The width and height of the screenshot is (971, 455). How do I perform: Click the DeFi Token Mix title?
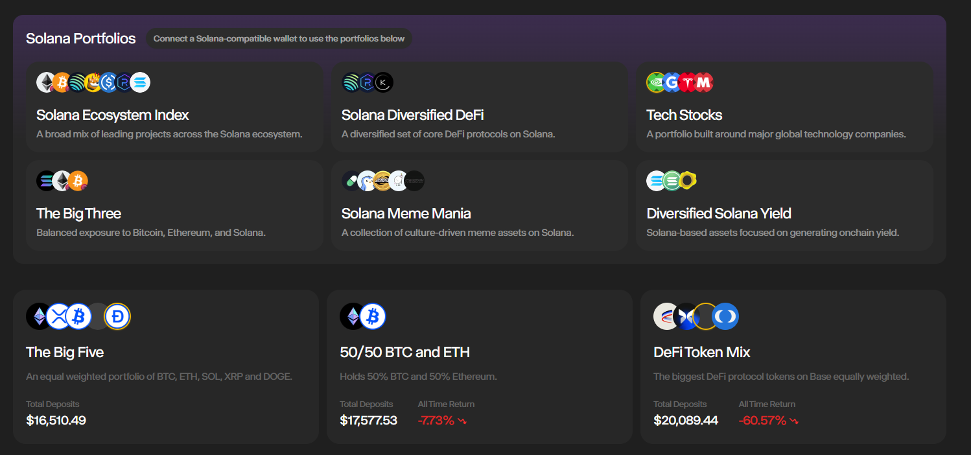coord(701,353)
